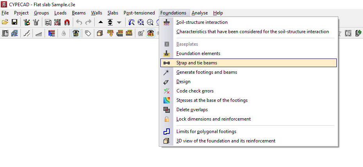Toggle the highlighted telephone loads icon
Viewport: 363px width, 167px height.
coord(151,33)
